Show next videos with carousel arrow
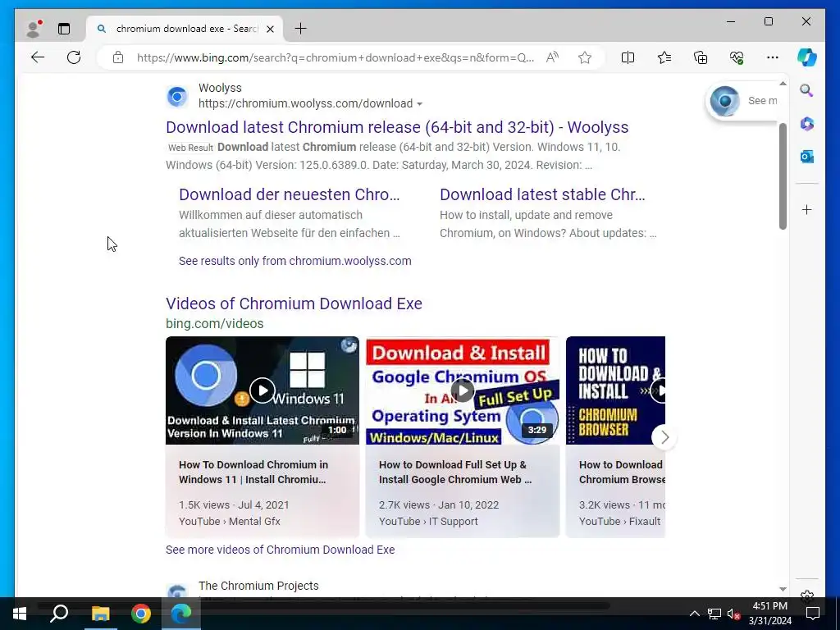Screen dimensions: 840x630 664,437
